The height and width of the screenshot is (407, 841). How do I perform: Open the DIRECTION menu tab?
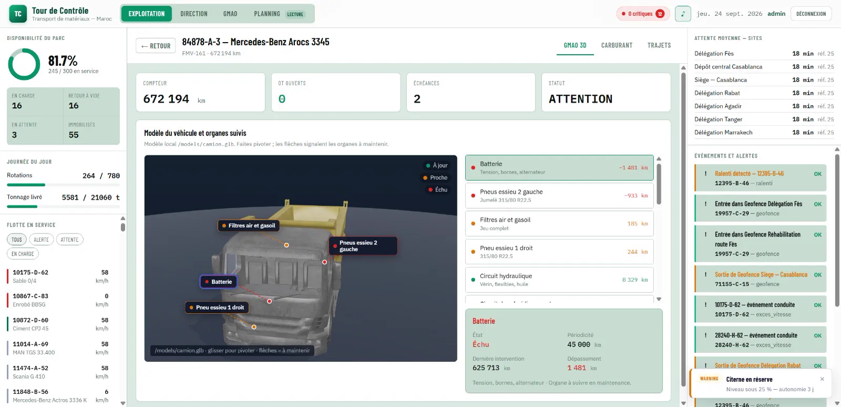[x=194, y=14]
